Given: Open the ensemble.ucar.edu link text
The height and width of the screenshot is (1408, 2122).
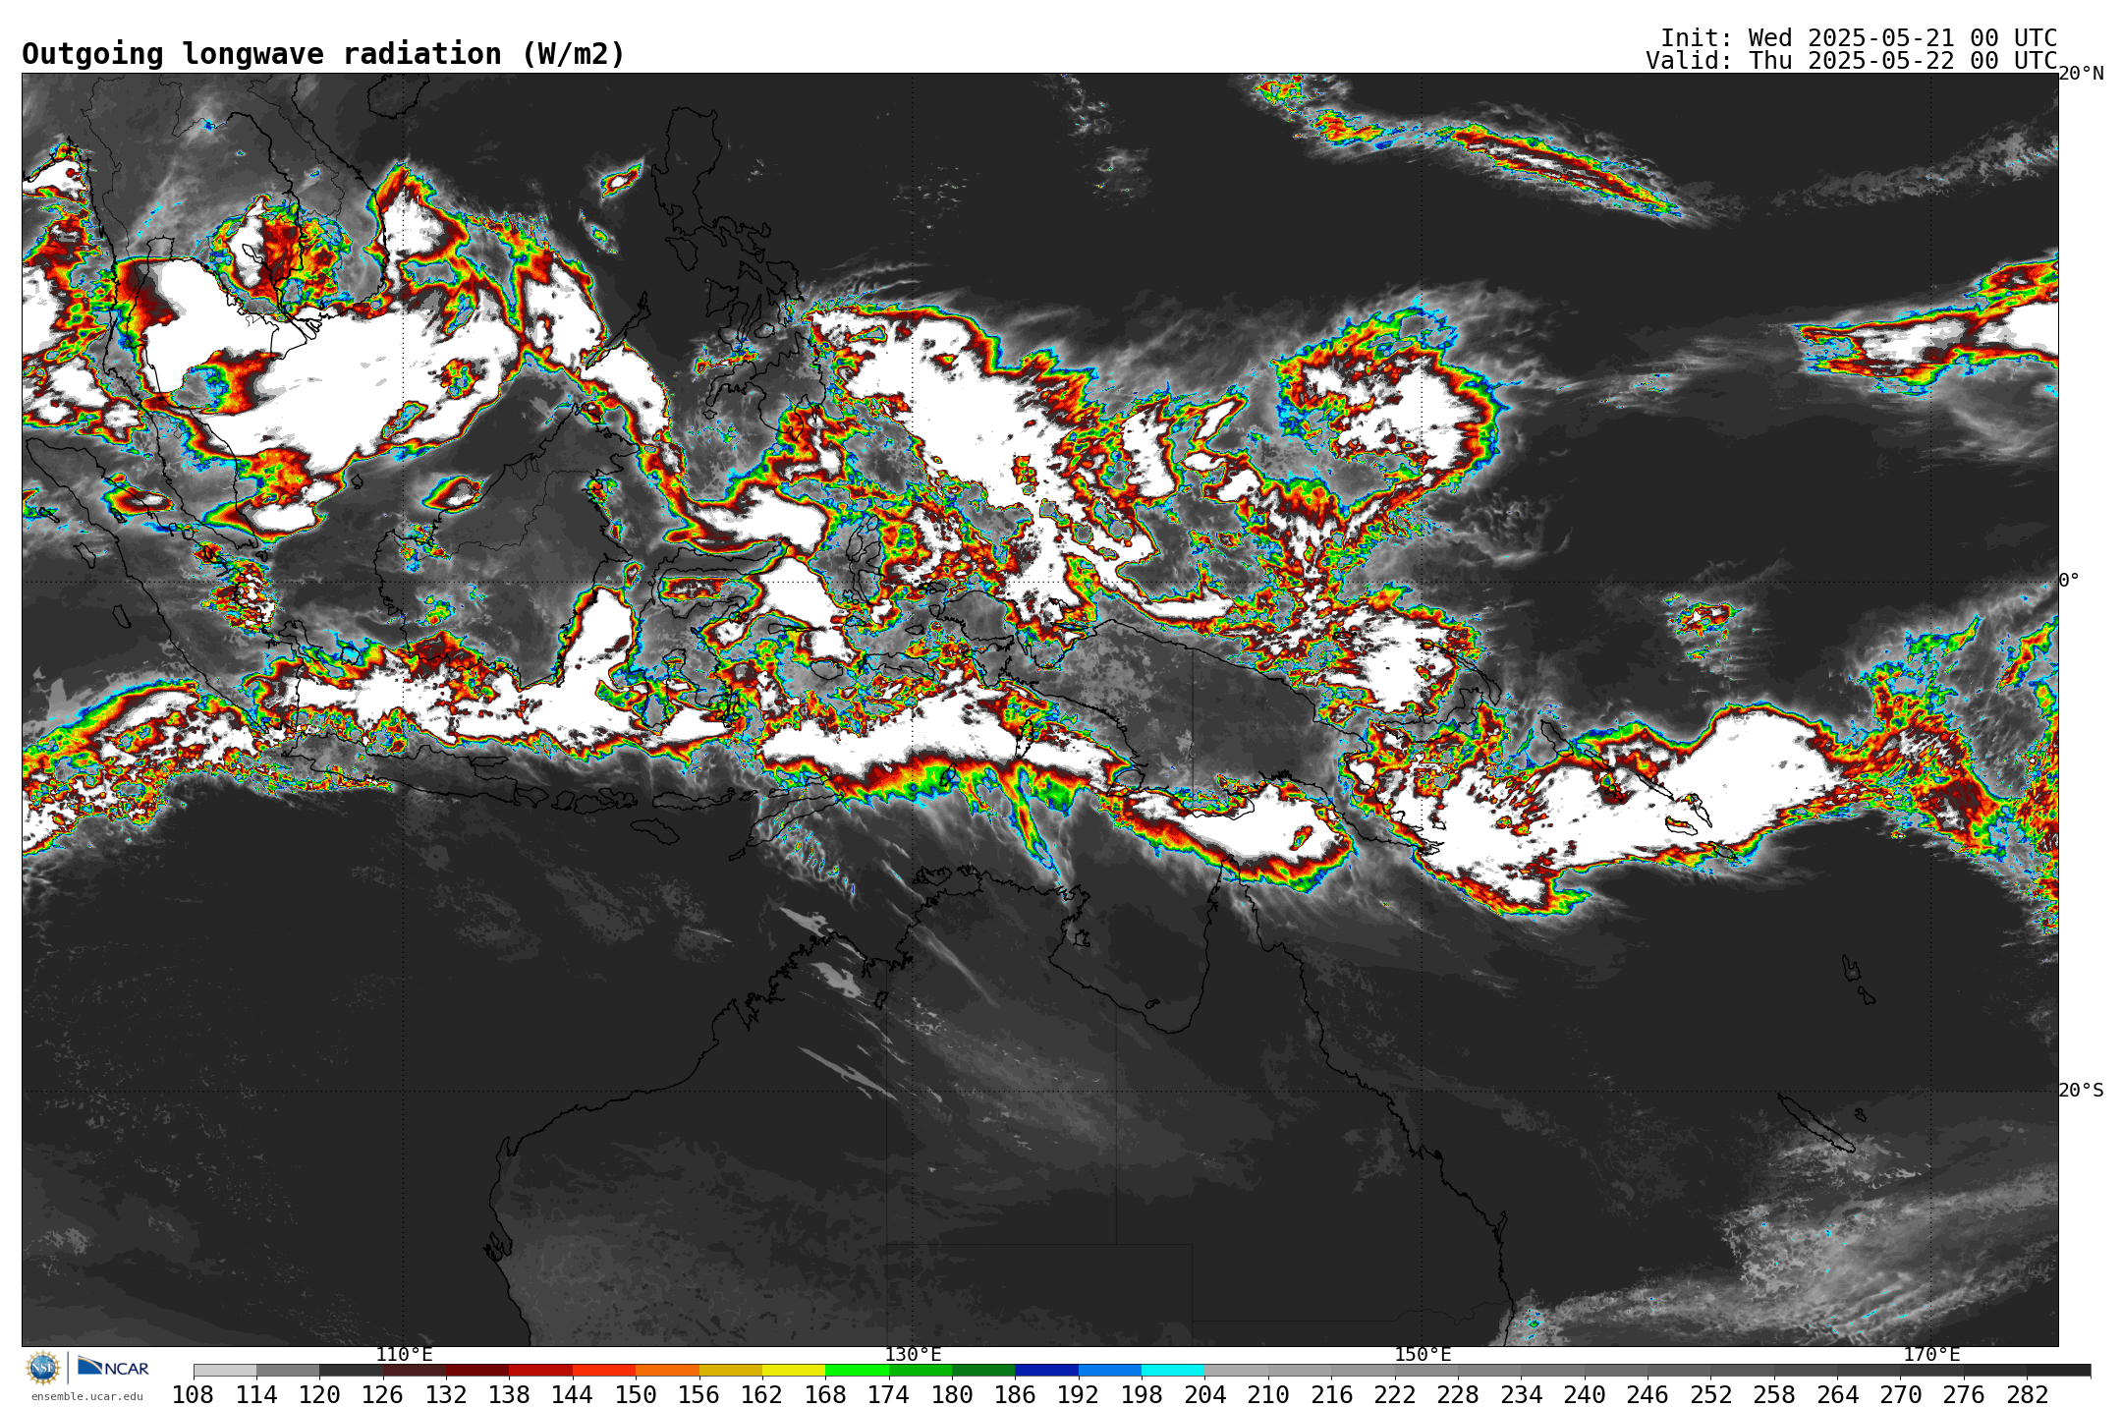Looking at the screenshot, I should [x=87, y=1396].
